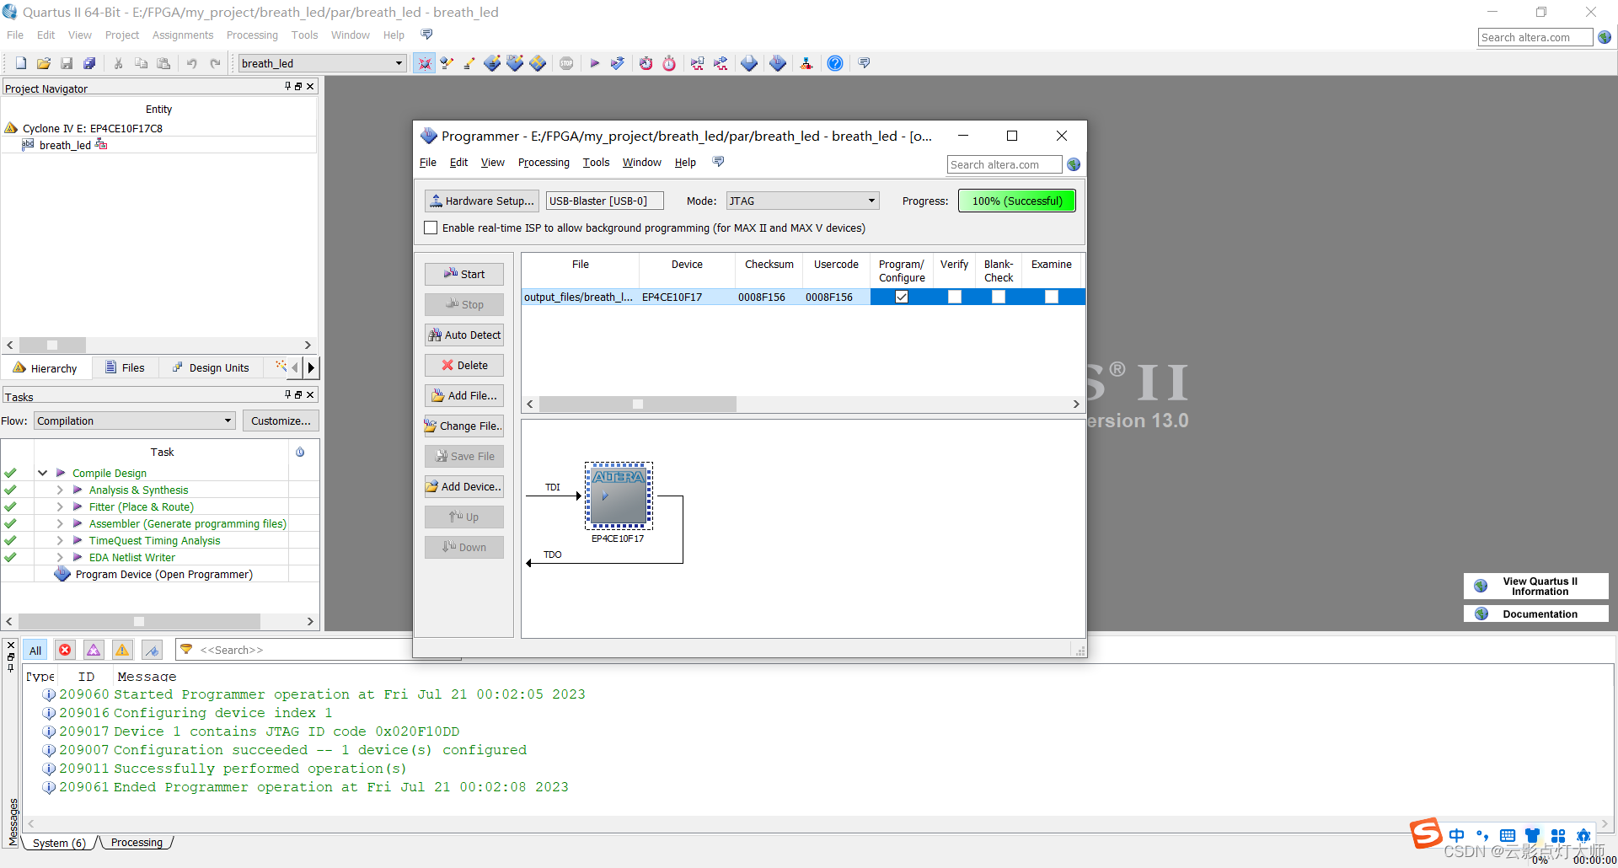Click the Undo arrow icon
This screenshot has width=1618, height=868.
192,63
